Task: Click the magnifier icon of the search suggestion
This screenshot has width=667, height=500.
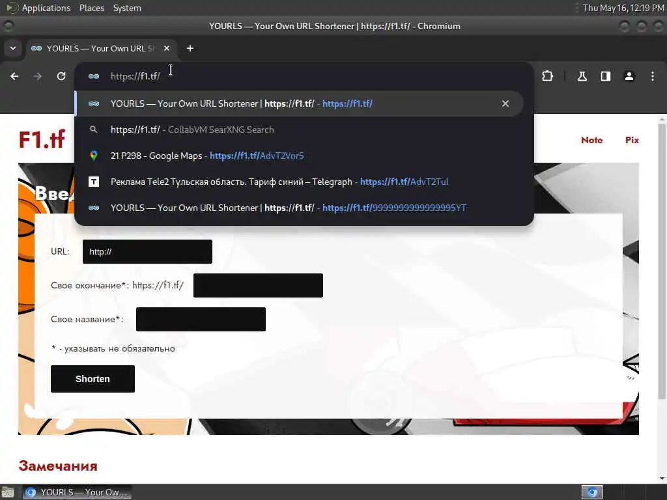Action: coord(94,130)
